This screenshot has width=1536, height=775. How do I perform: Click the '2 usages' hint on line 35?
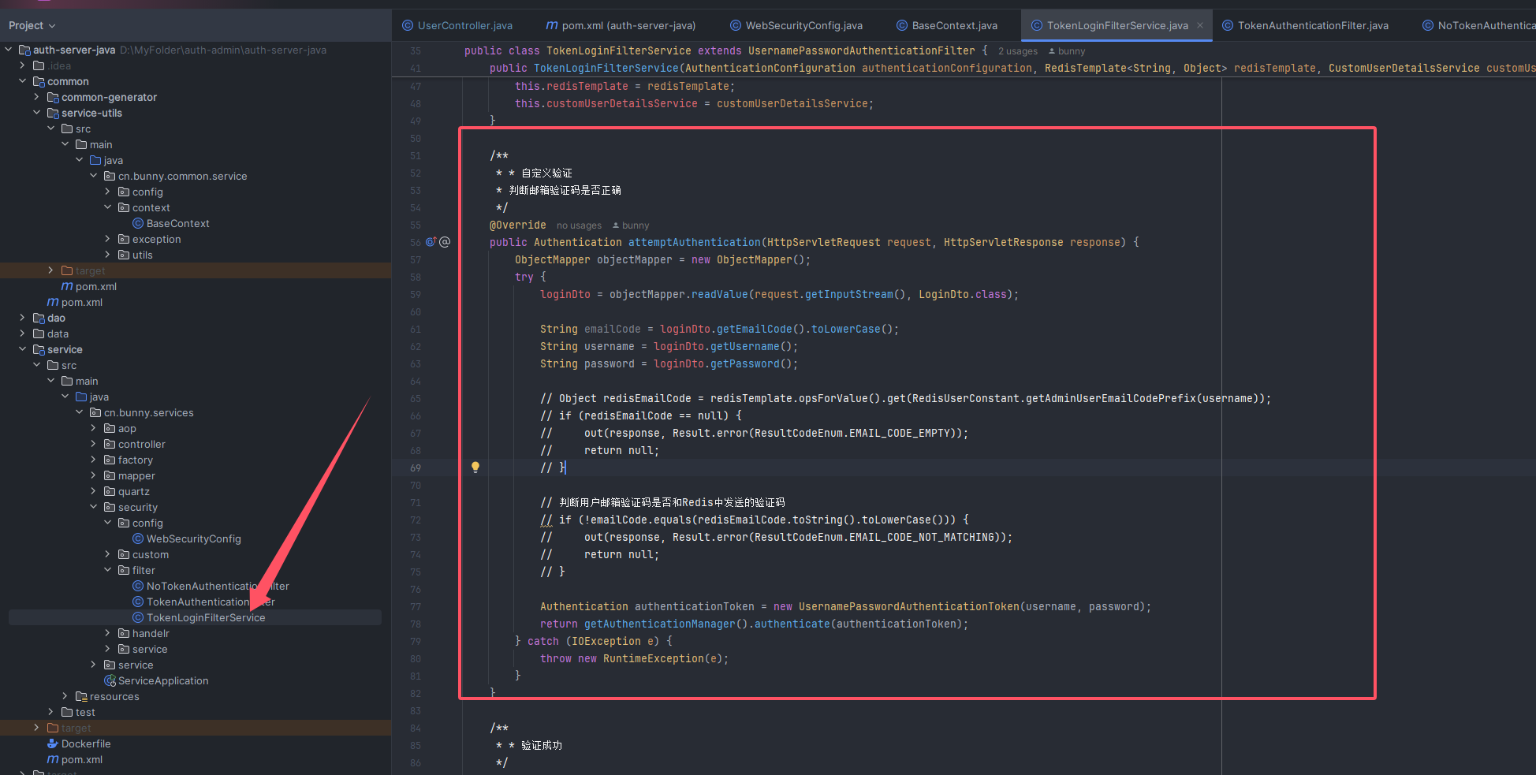pos(1017,51)
